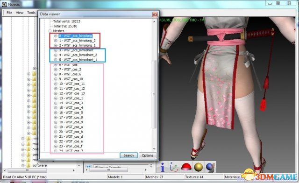Select row 15 - WGT_cos_4
This screenshot has width=299, height=183.
pyautogui.click(x=71, y=108)
